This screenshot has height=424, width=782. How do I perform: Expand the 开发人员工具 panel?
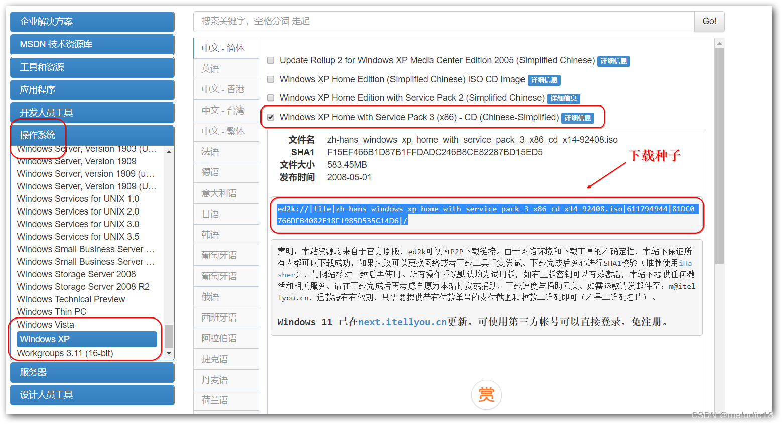pos(92,113)
